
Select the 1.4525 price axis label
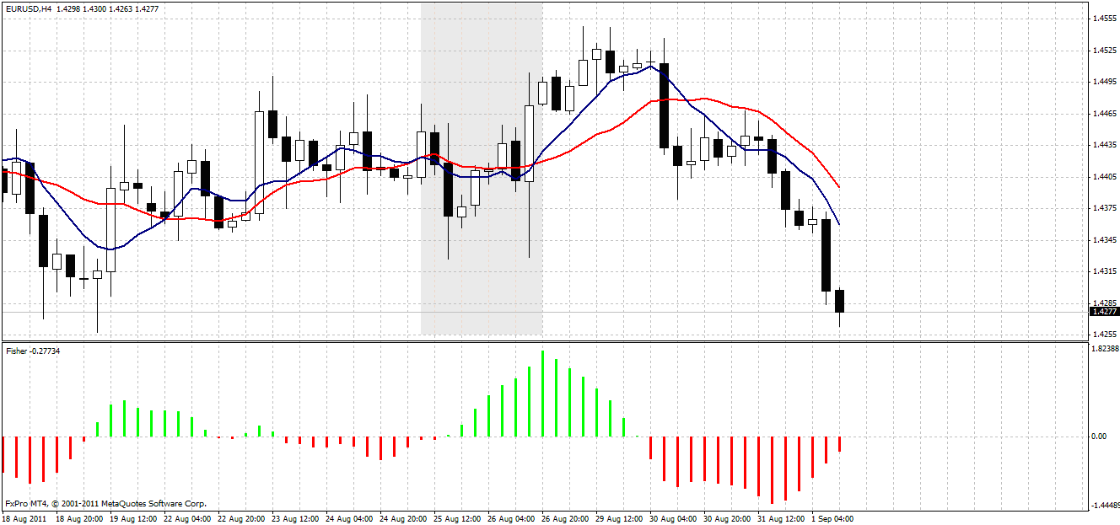tap(1104, 51)
